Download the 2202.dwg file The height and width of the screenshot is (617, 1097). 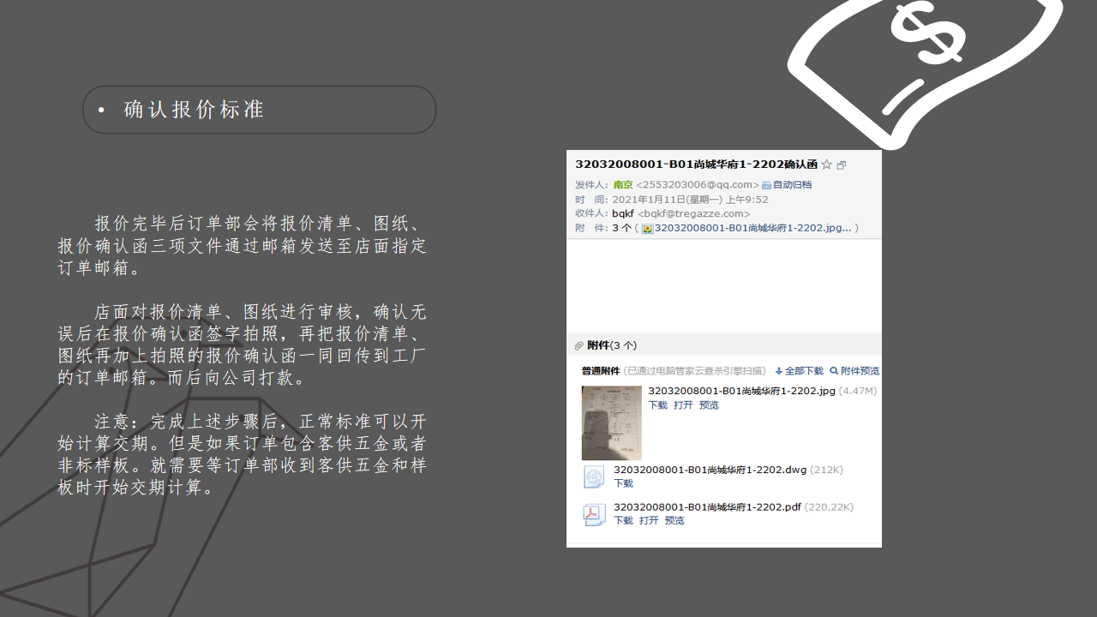tap(623, 483)
